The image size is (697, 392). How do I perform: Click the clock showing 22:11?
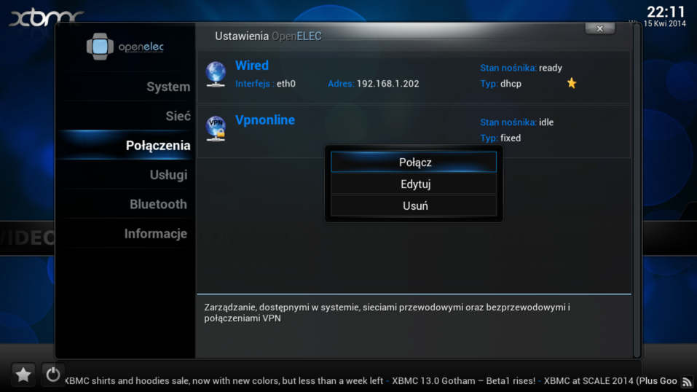[666, 12]
